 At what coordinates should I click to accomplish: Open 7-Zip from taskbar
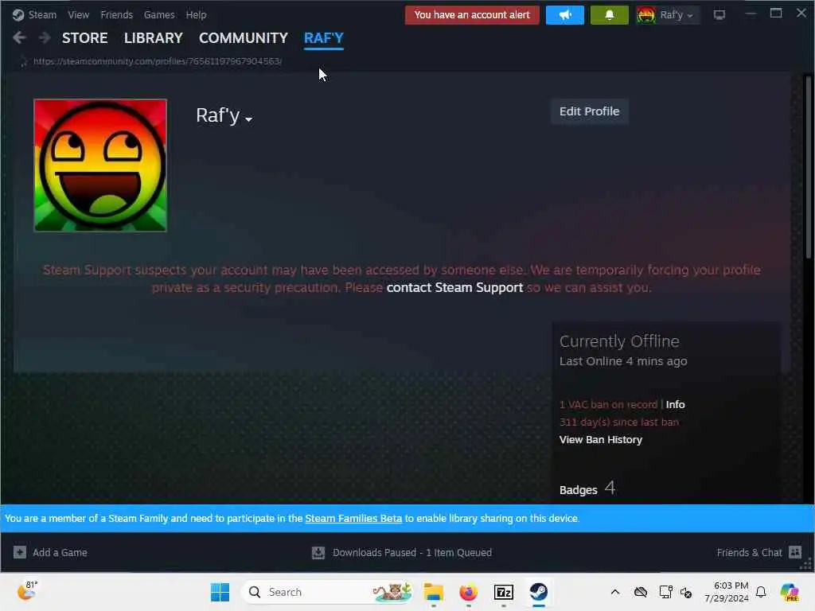[503, 592]
